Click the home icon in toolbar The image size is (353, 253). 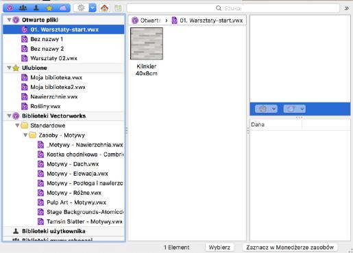104,8
